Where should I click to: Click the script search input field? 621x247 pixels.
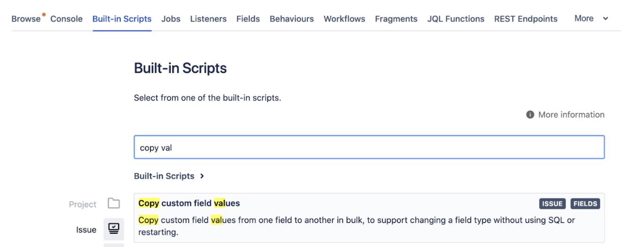[369, 148]
